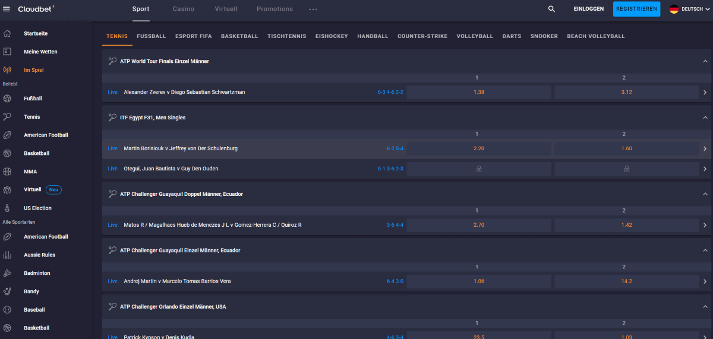The image size is (713, 339).
Task: Click the Fußball ball icon
Action: pos(7,99)
